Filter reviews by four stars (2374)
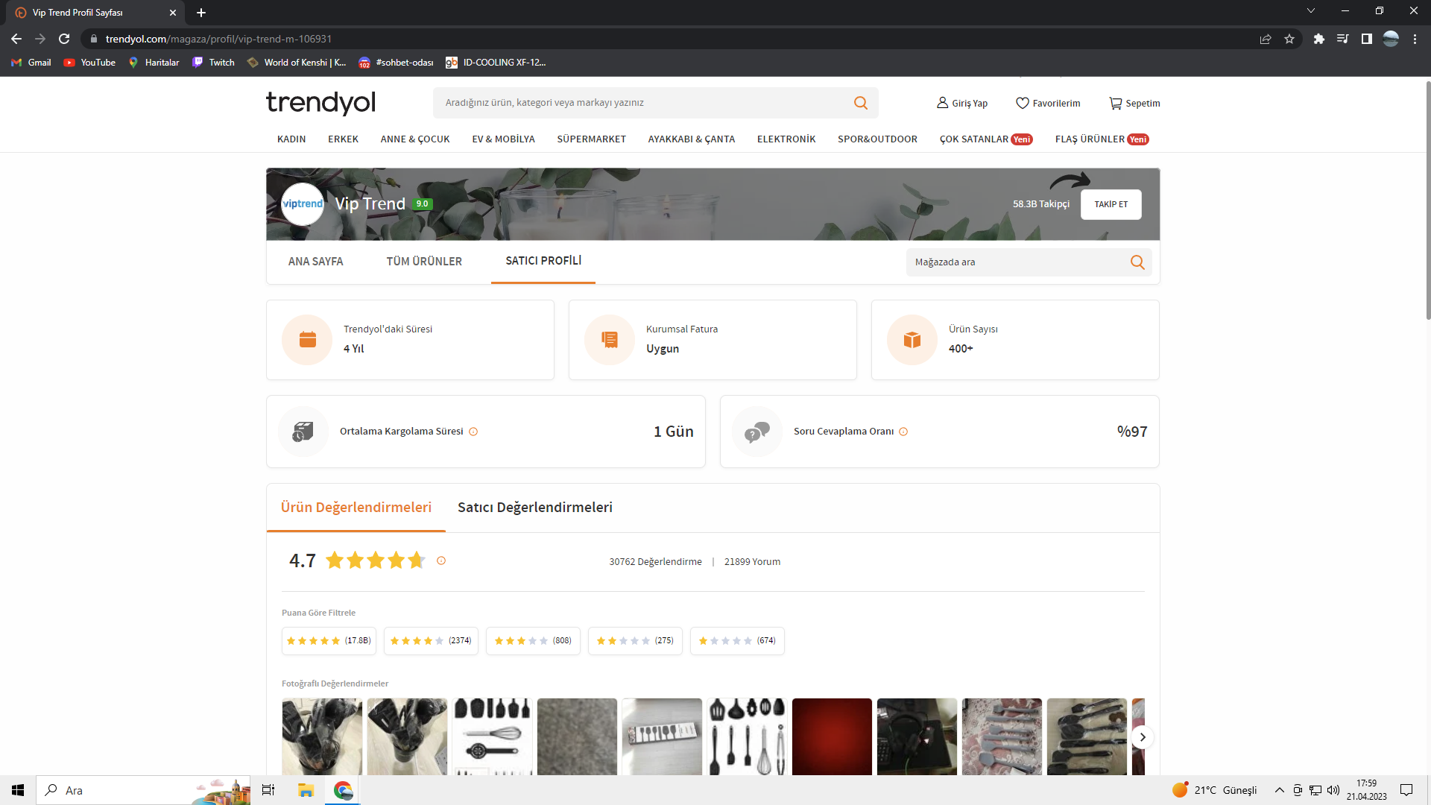1431x805 pixels. pyautogui.click(x=431, y=641)
